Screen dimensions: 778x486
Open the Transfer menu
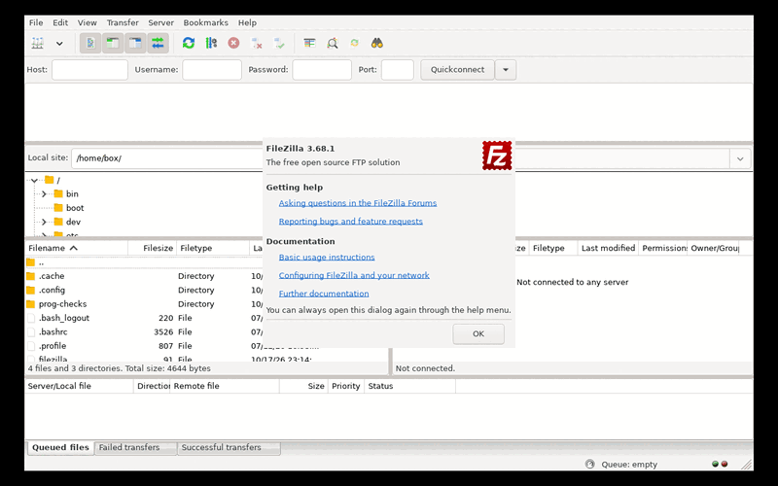(123, 22)
